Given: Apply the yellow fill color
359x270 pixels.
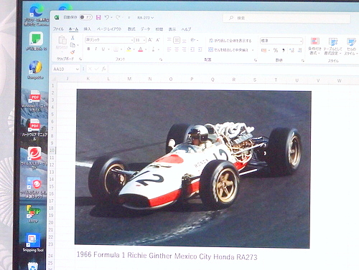Looking at the screenshot, I should 129,49.
